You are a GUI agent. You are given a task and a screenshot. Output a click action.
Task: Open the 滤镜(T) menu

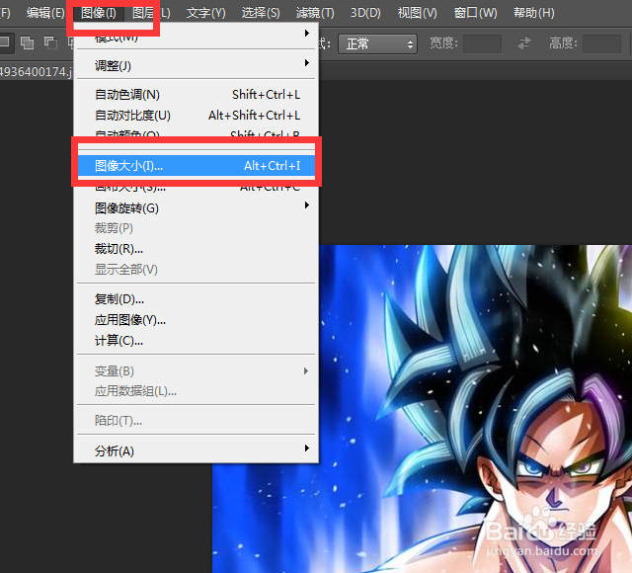pyautogui.click(x=315, y=13)
